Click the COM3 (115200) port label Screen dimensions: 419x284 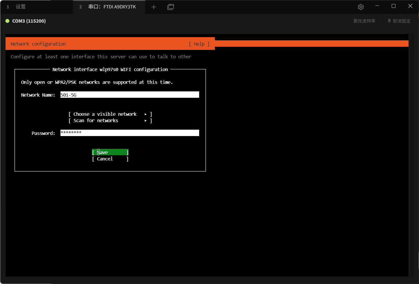(29, 21)
